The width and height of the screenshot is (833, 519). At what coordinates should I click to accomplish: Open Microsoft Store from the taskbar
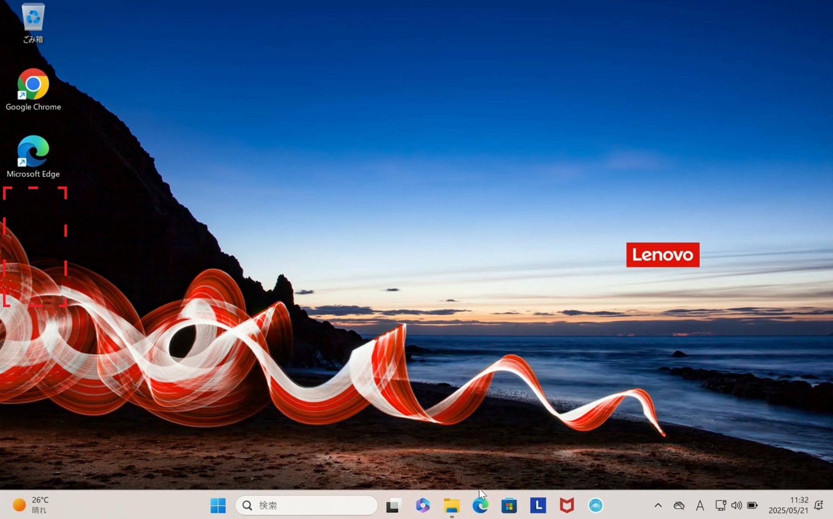click(x=509, y=505)
